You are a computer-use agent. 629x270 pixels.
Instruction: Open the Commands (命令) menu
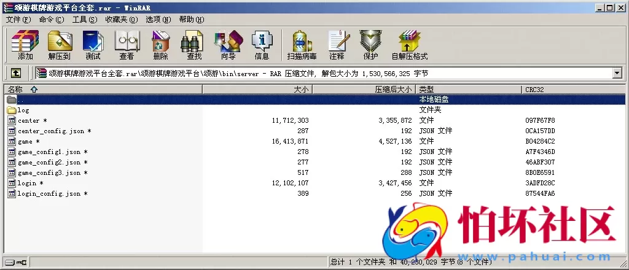pos(52,20)
